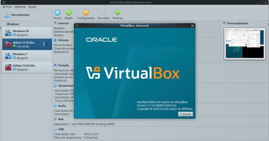This screenshot has height=141, width=269.
Task: Click the Cerrar button in About dialog
Action: 185,114
